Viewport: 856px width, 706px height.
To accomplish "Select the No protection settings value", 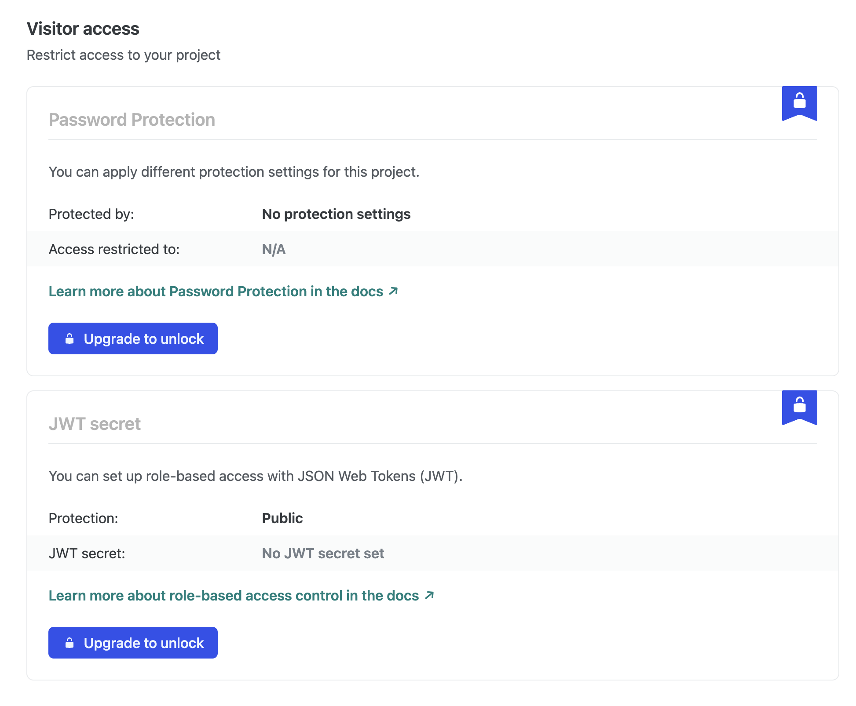I will tap(336, 214).
